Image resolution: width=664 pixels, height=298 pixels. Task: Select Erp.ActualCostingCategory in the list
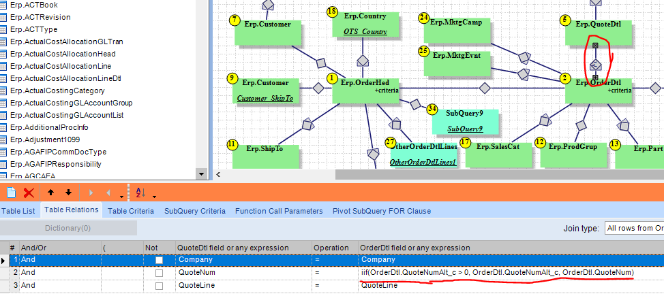[57, 91]
